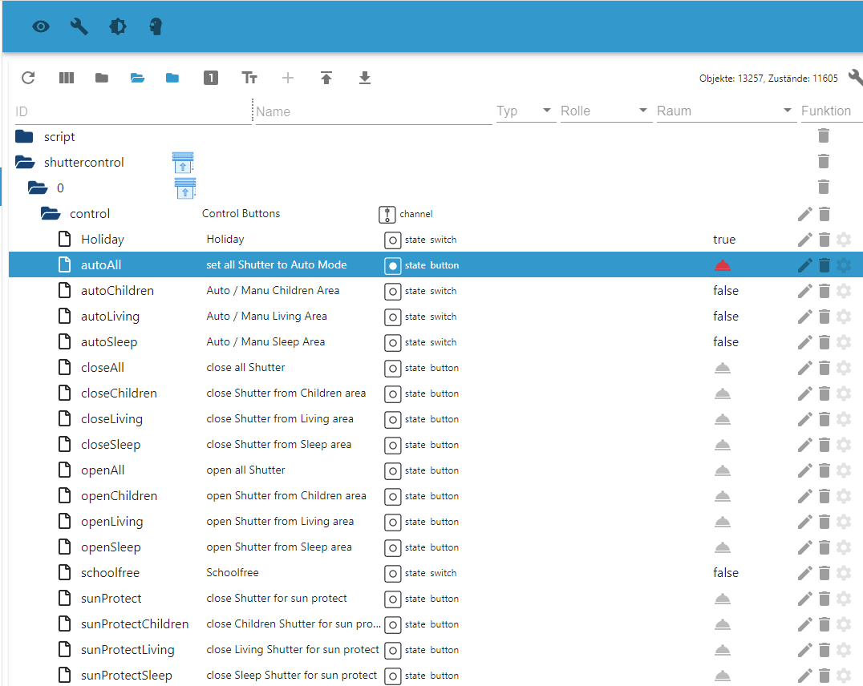Open the Funktion filter dropdown
Viewport: 863px width, 686px height.
(x=831, y=111)
